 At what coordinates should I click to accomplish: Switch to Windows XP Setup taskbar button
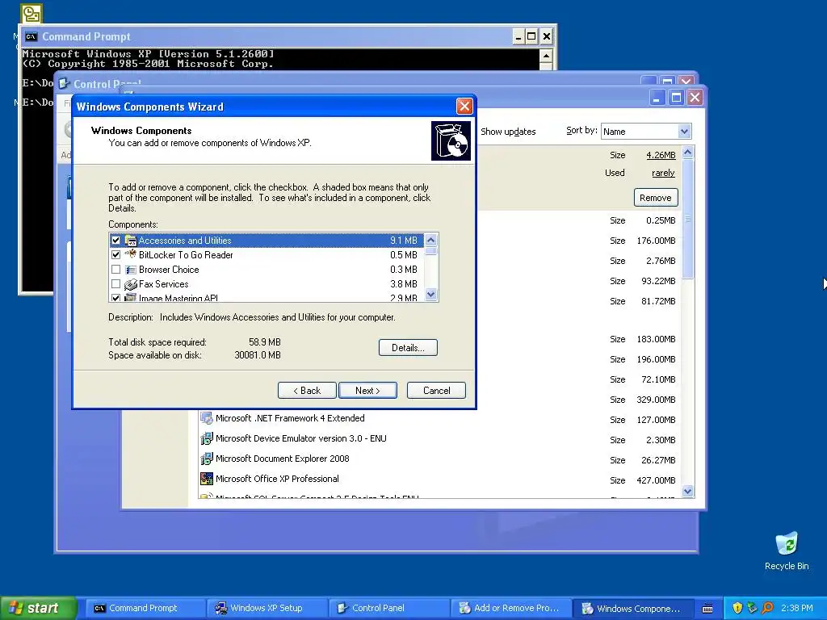(x=267, y=608)
